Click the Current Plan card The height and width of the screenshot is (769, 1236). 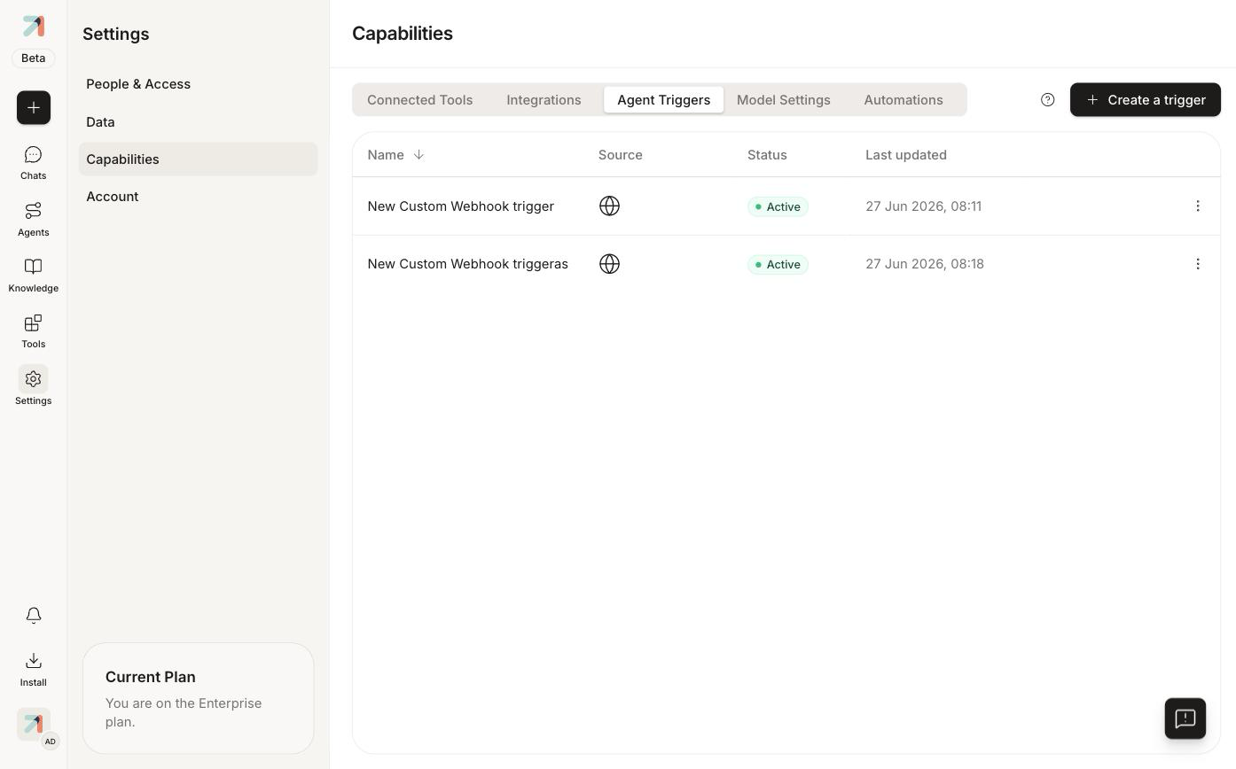198,698
